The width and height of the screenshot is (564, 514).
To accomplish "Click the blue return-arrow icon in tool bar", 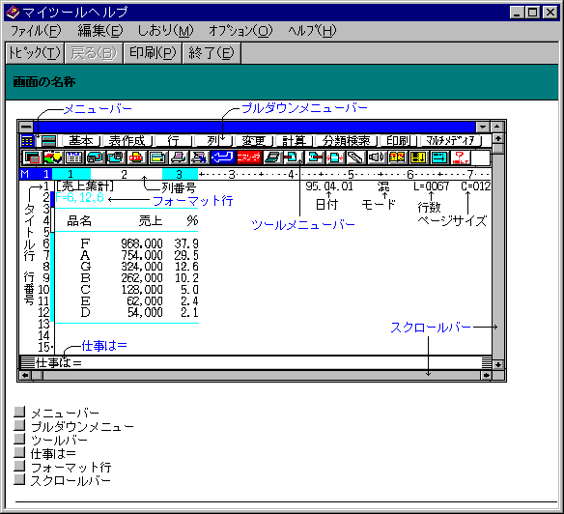I will (x=222, y=157).
